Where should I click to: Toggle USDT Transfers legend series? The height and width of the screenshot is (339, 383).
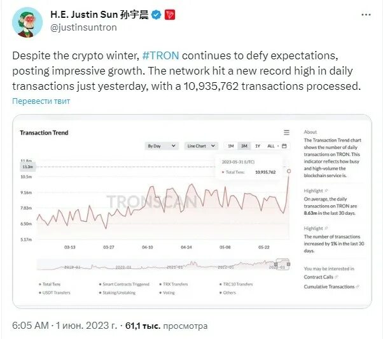click(x=54, y=292)
